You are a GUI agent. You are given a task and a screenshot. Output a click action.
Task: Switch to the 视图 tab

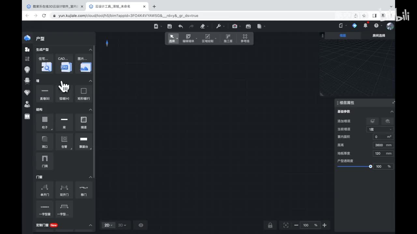343,36
